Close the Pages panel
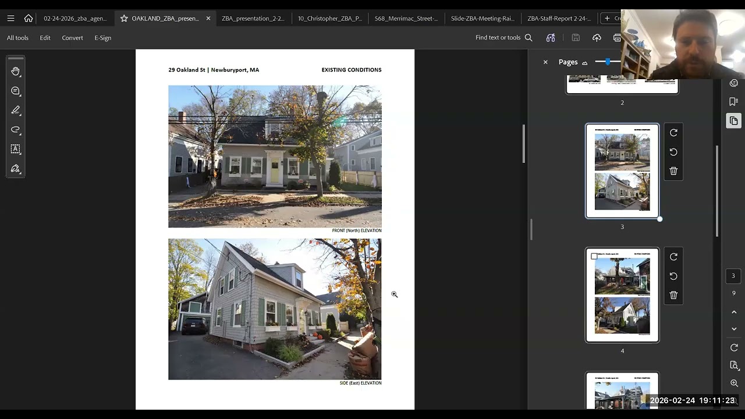Image resolution: width=745 pixels, height=419 pixels. coord(545,62)
